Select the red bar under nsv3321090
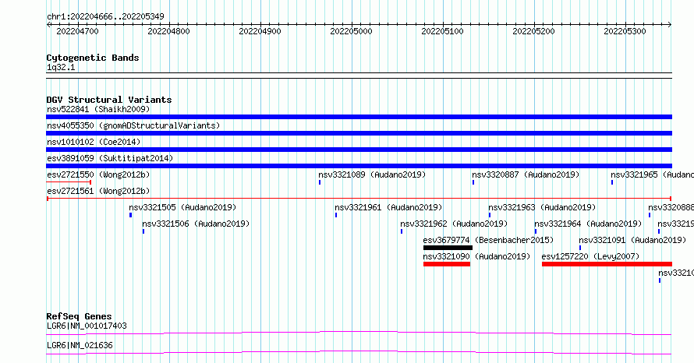The height and width of the screenshot is (363, 694). [x=447, y=264]
